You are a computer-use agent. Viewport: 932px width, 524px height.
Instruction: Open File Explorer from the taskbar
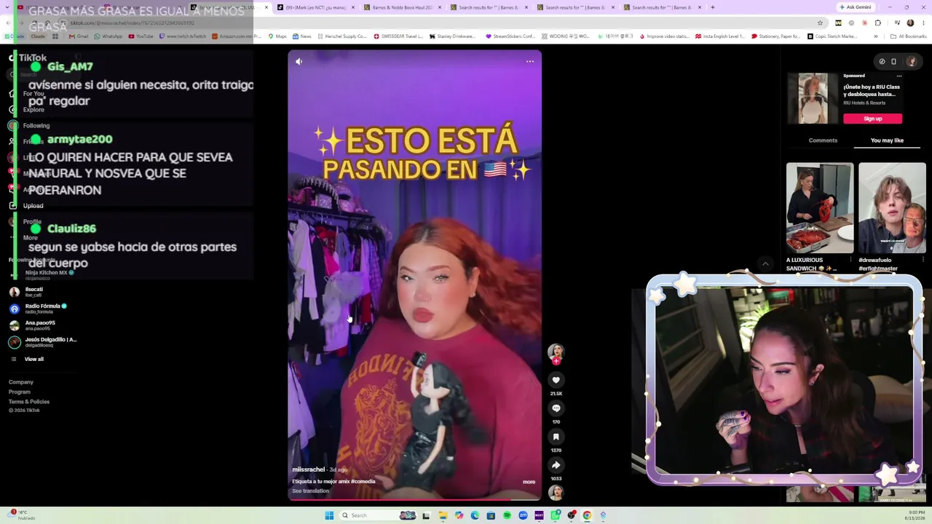pyautogui.click(x=443, y=515)
